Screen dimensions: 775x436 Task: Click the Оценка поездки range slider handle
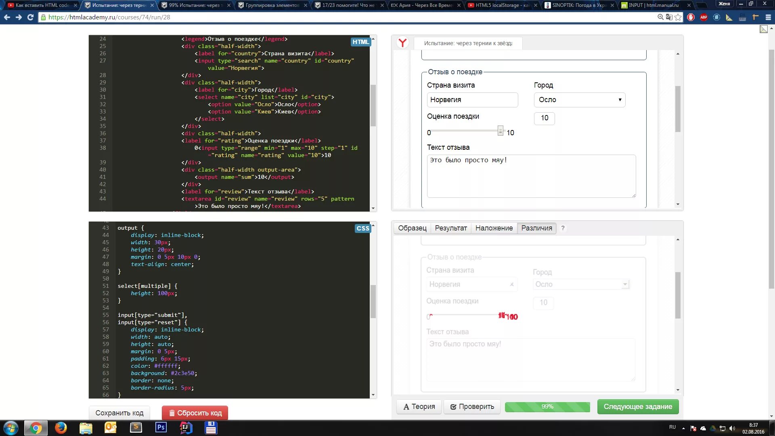[500, 131]
